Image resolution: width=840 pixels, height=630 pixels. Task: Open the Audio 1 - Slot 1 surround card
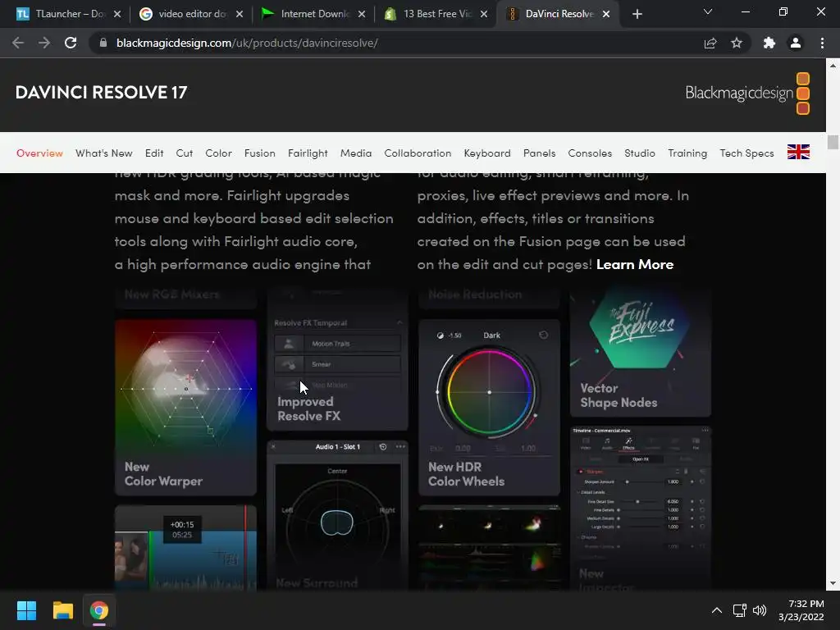point(337,515)
